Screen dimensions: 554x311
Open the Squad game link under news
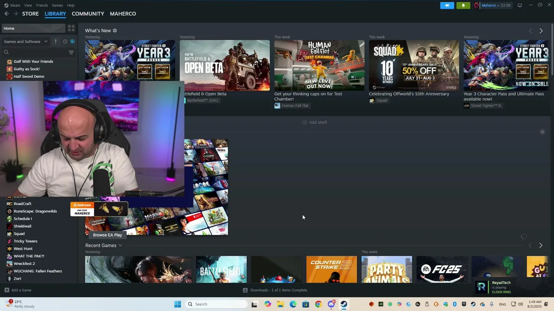378,100
